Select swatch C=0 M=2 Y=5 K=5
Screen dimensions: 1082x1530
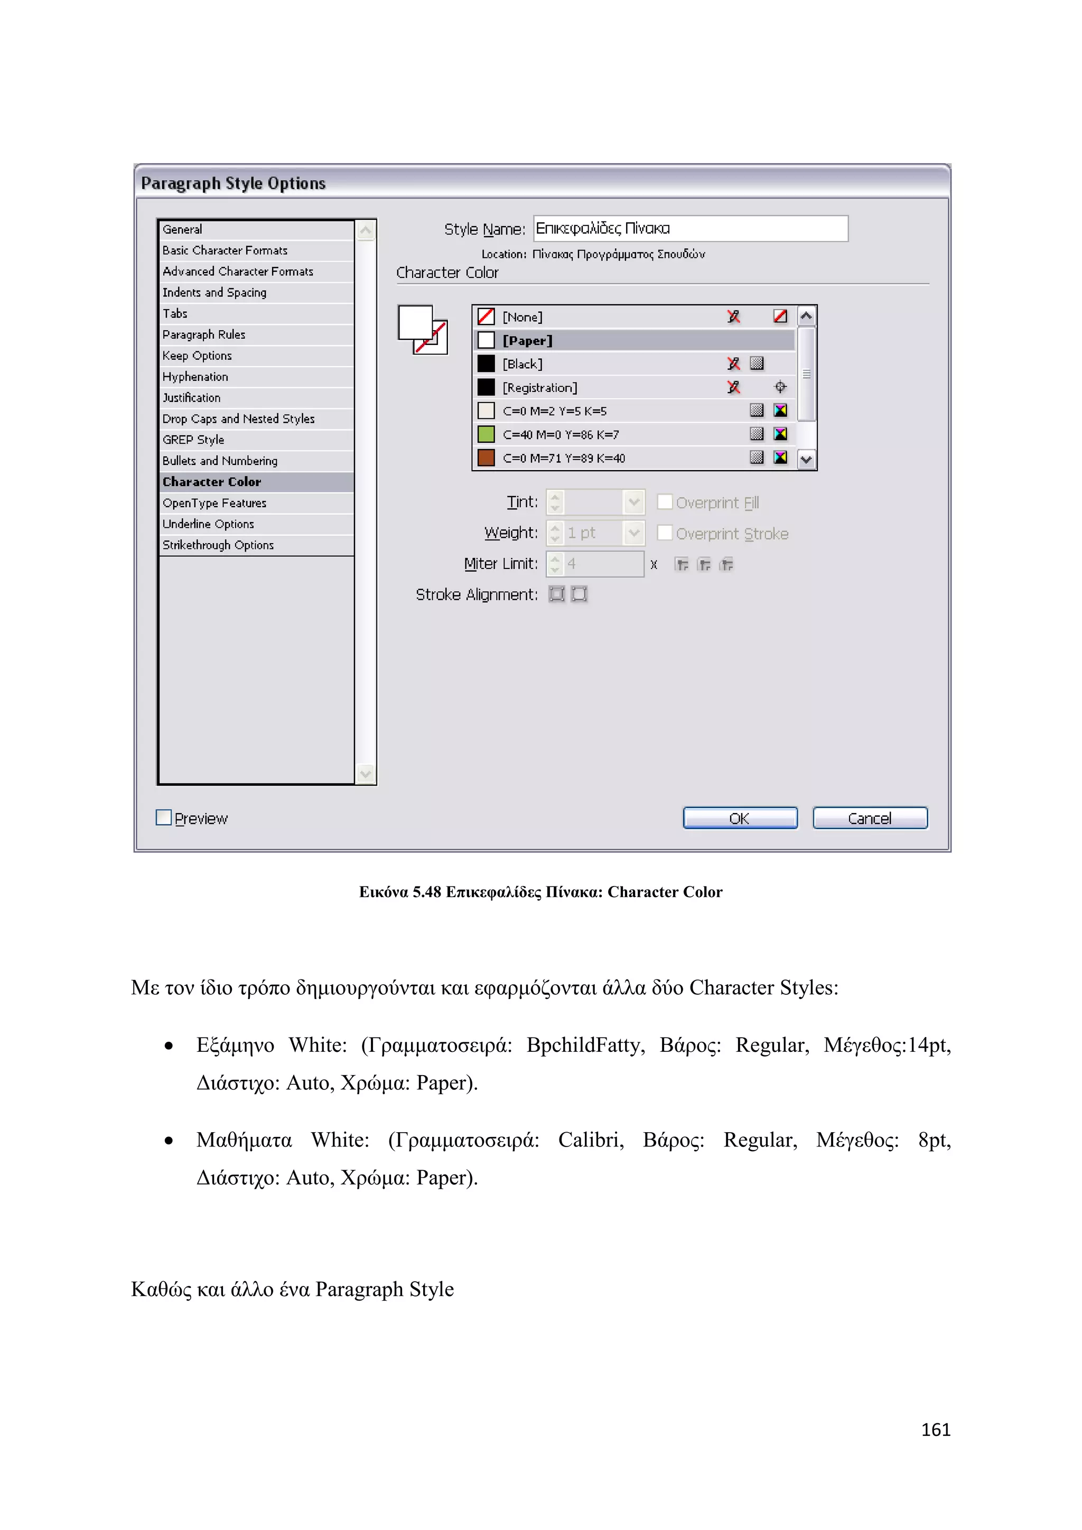pos(635,411)
